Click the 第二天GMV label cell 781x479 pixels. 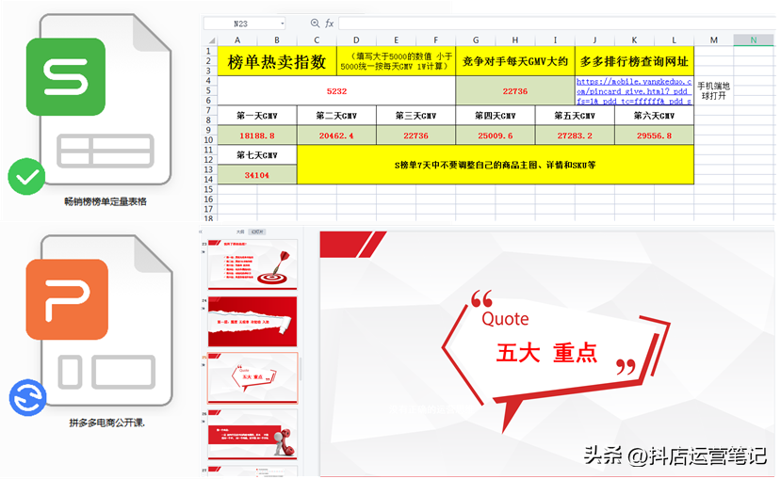[x=336, y=116]
